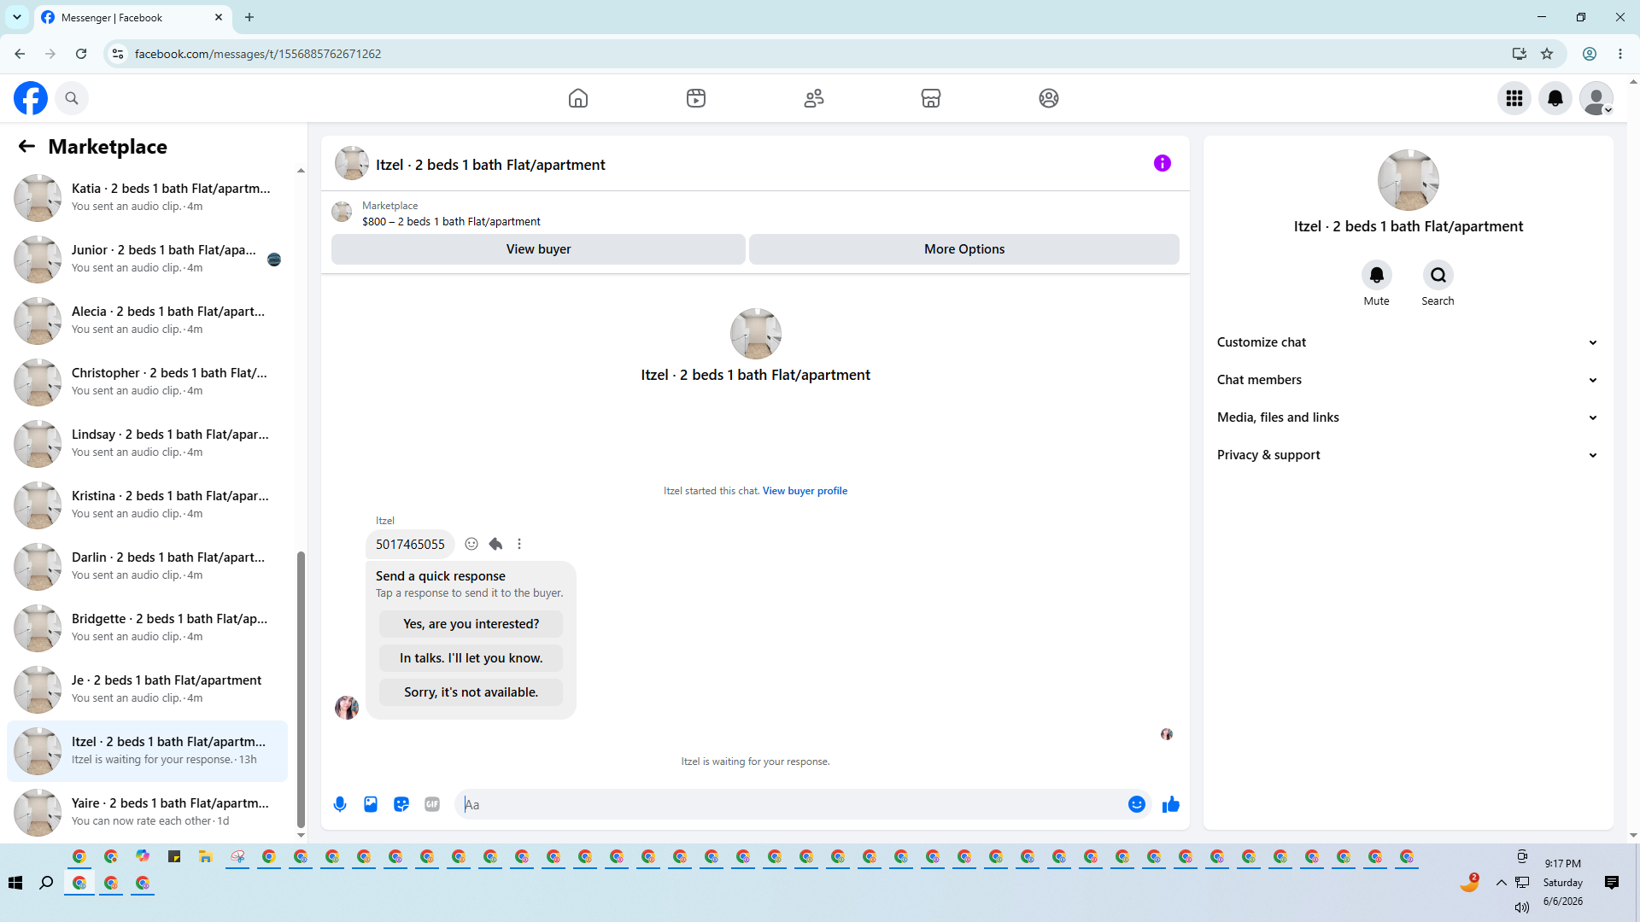Expand the Customize chat section
The image size is (1640, 922).
(x=1408, y=342)
